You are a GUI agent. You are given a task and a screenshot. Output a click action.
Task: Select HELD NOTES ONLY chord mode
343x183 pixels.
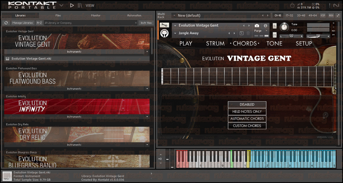point(247,112)
